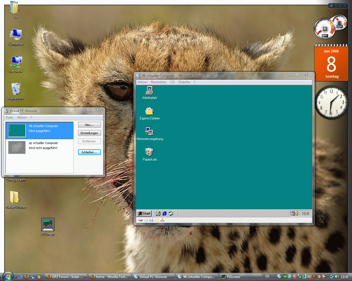
Task: Open the Diskette menu
Action: [184, 82]
